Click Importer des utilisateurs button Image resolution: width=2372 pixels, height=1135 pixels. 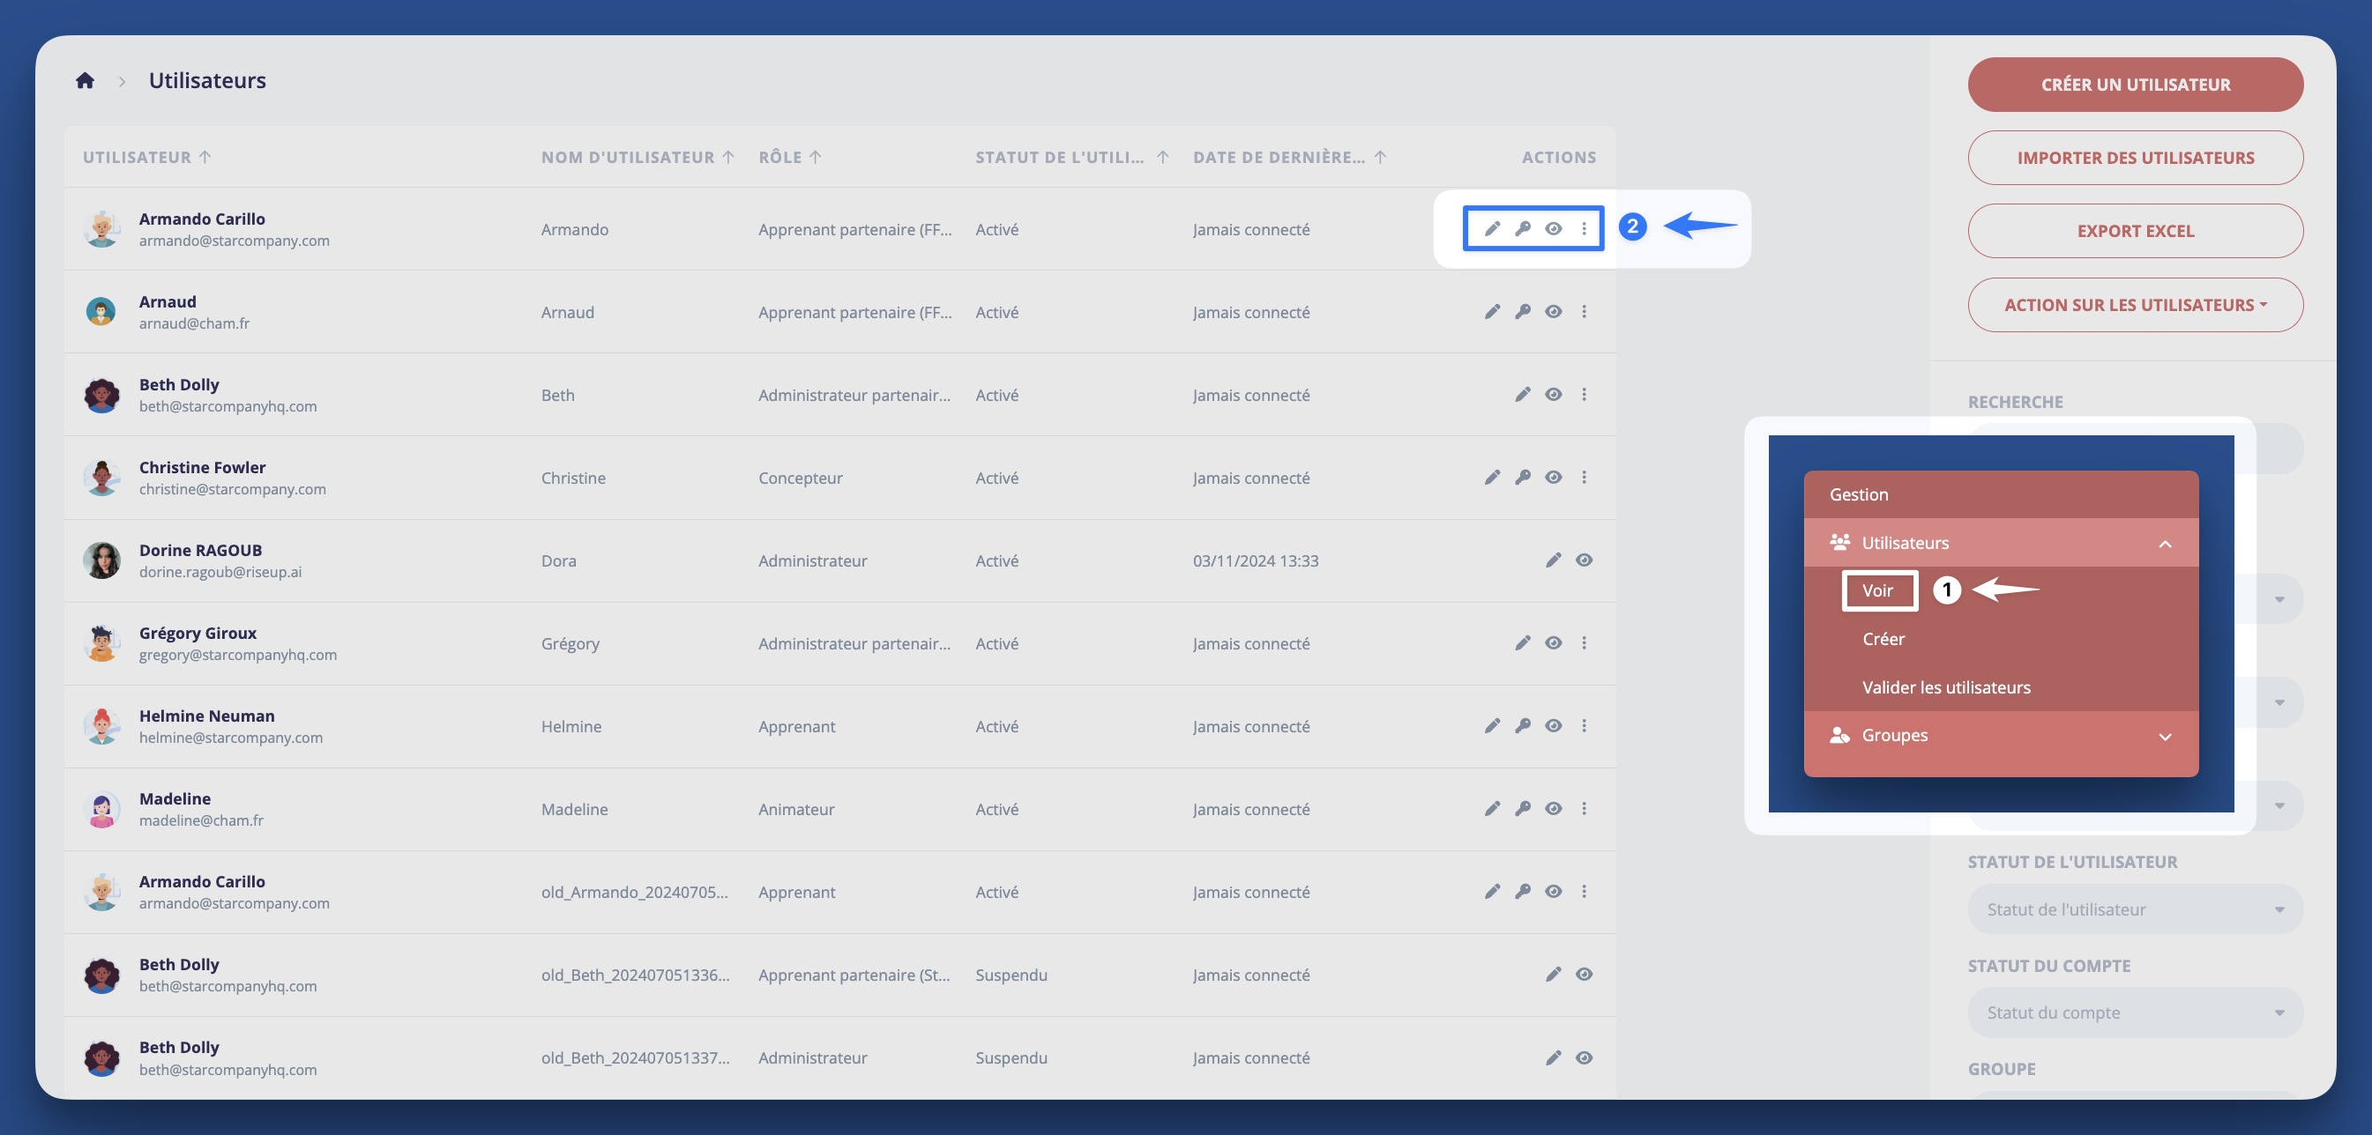[2135, 158]
